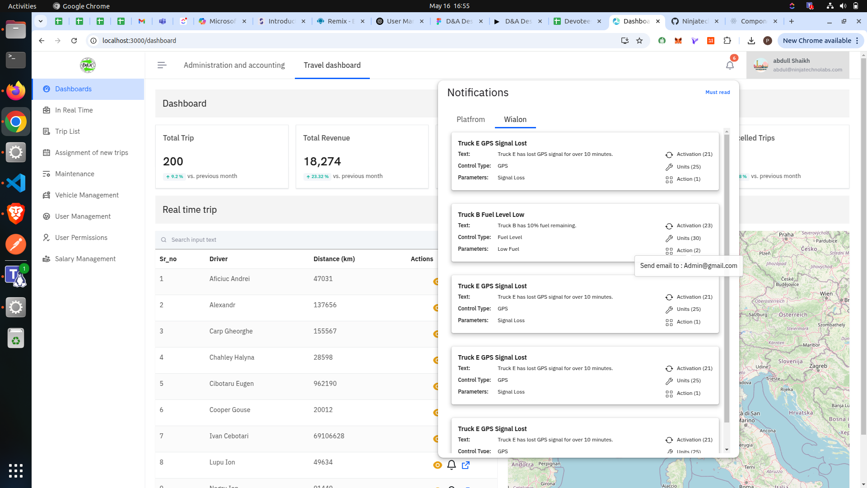Click the hamburger menu icon to collapse sidebar
This screenshot has height=488, width=867.
coord(162,65)
